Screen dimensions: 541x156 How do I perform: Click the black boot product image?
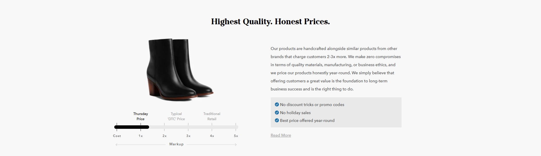coord(180,70)
